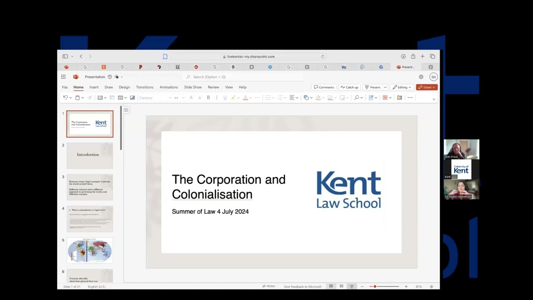Open the Editing mode dropdown
The image size is (533, 300).
pyautogui.click(x=402, y=87)
